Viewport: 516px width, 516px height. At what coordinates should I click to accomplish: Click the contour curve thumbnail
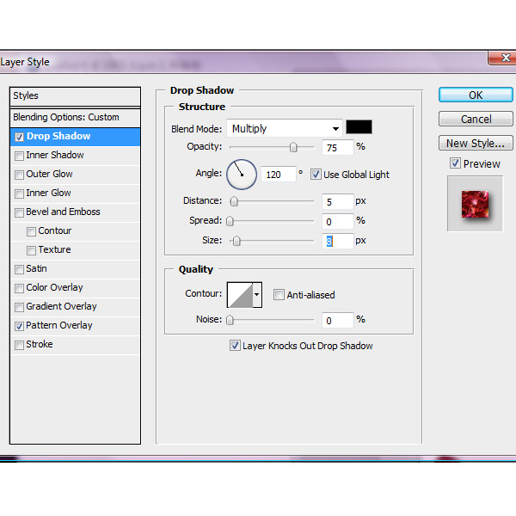[x=240, y=295]
